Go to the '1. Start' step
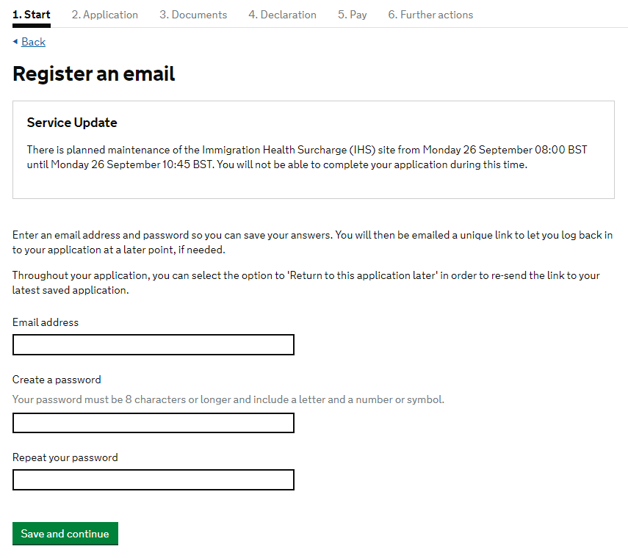The width and height of the screenshot is (628, 558). point(32,15)
